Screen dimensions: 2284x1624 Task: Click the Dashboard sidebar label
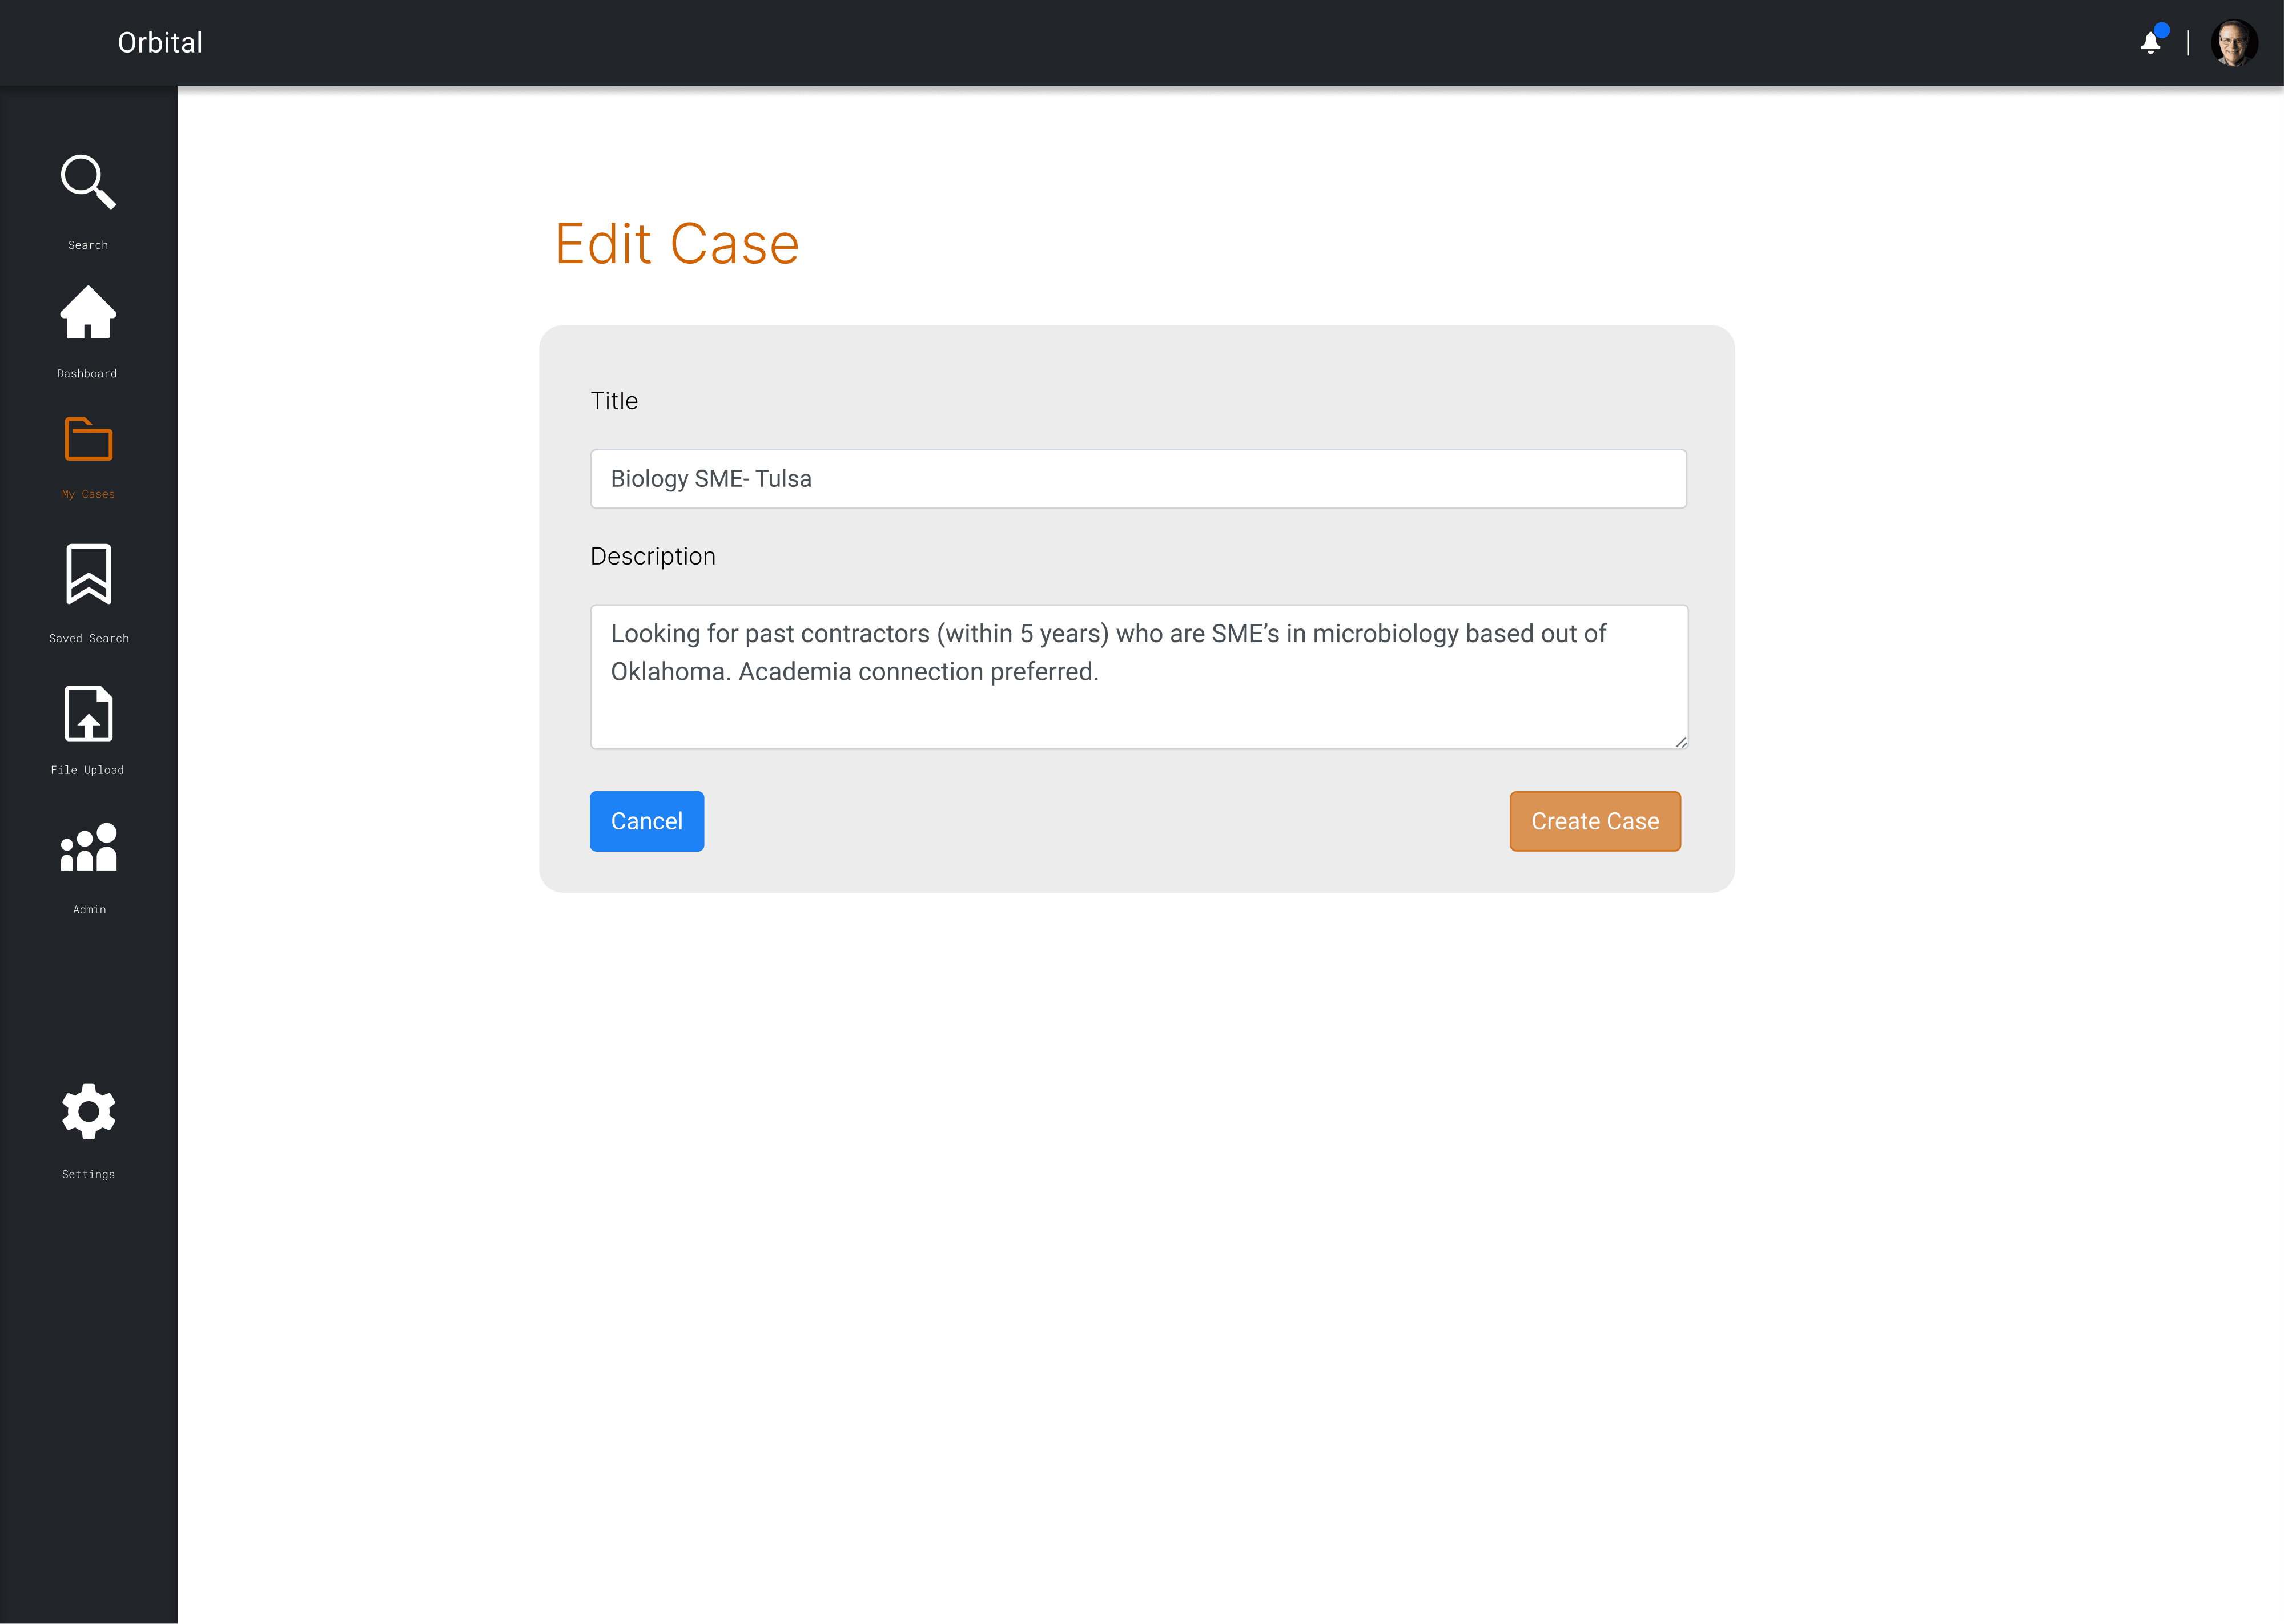click(87, 374)
